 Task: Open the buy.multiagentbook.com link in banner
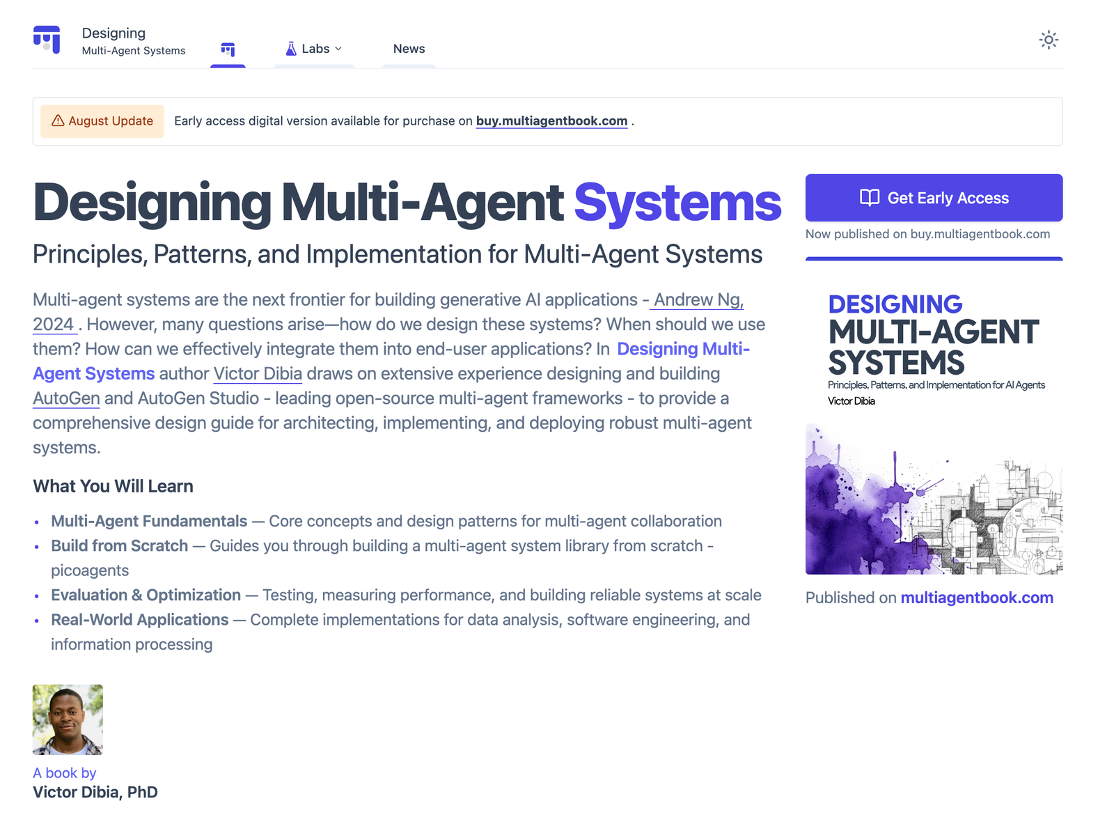pos(551,121)
